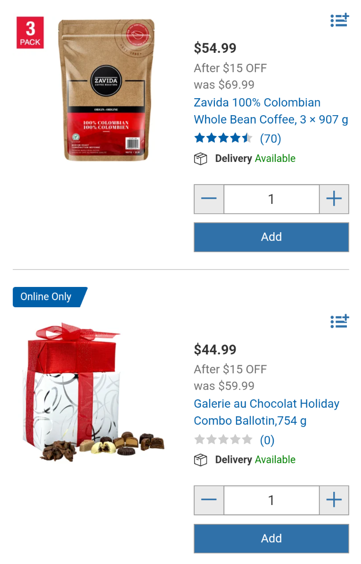
Task: Click the delivery box icon for chocolate ballotin
Action: pos(200,460)
